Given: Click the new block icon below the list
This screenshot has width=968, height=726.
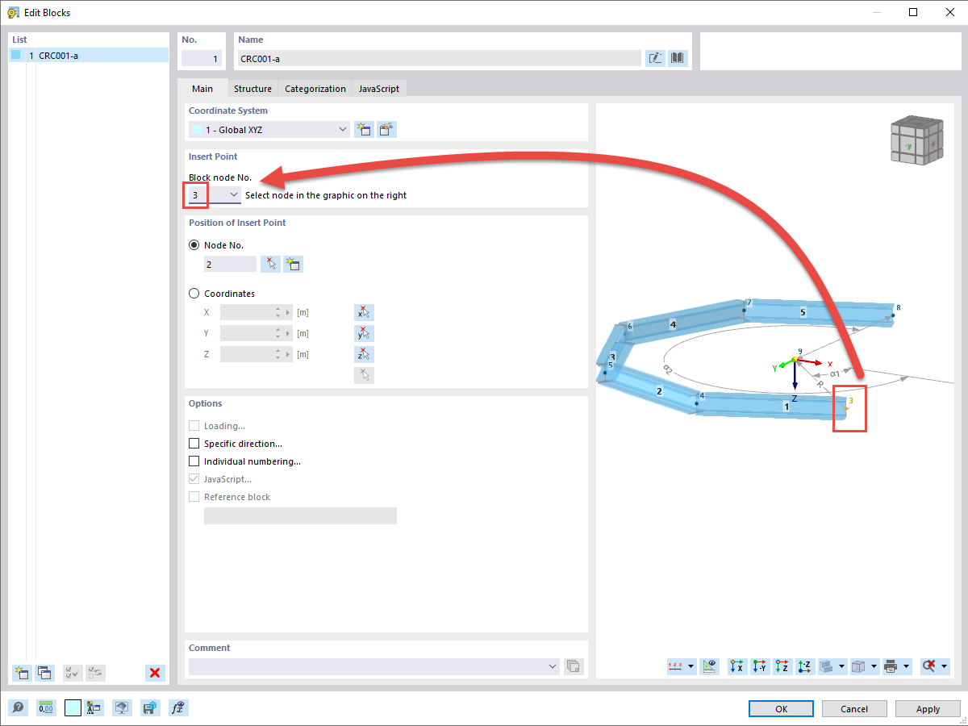Looking at the screenshot, I should point(22,673).
